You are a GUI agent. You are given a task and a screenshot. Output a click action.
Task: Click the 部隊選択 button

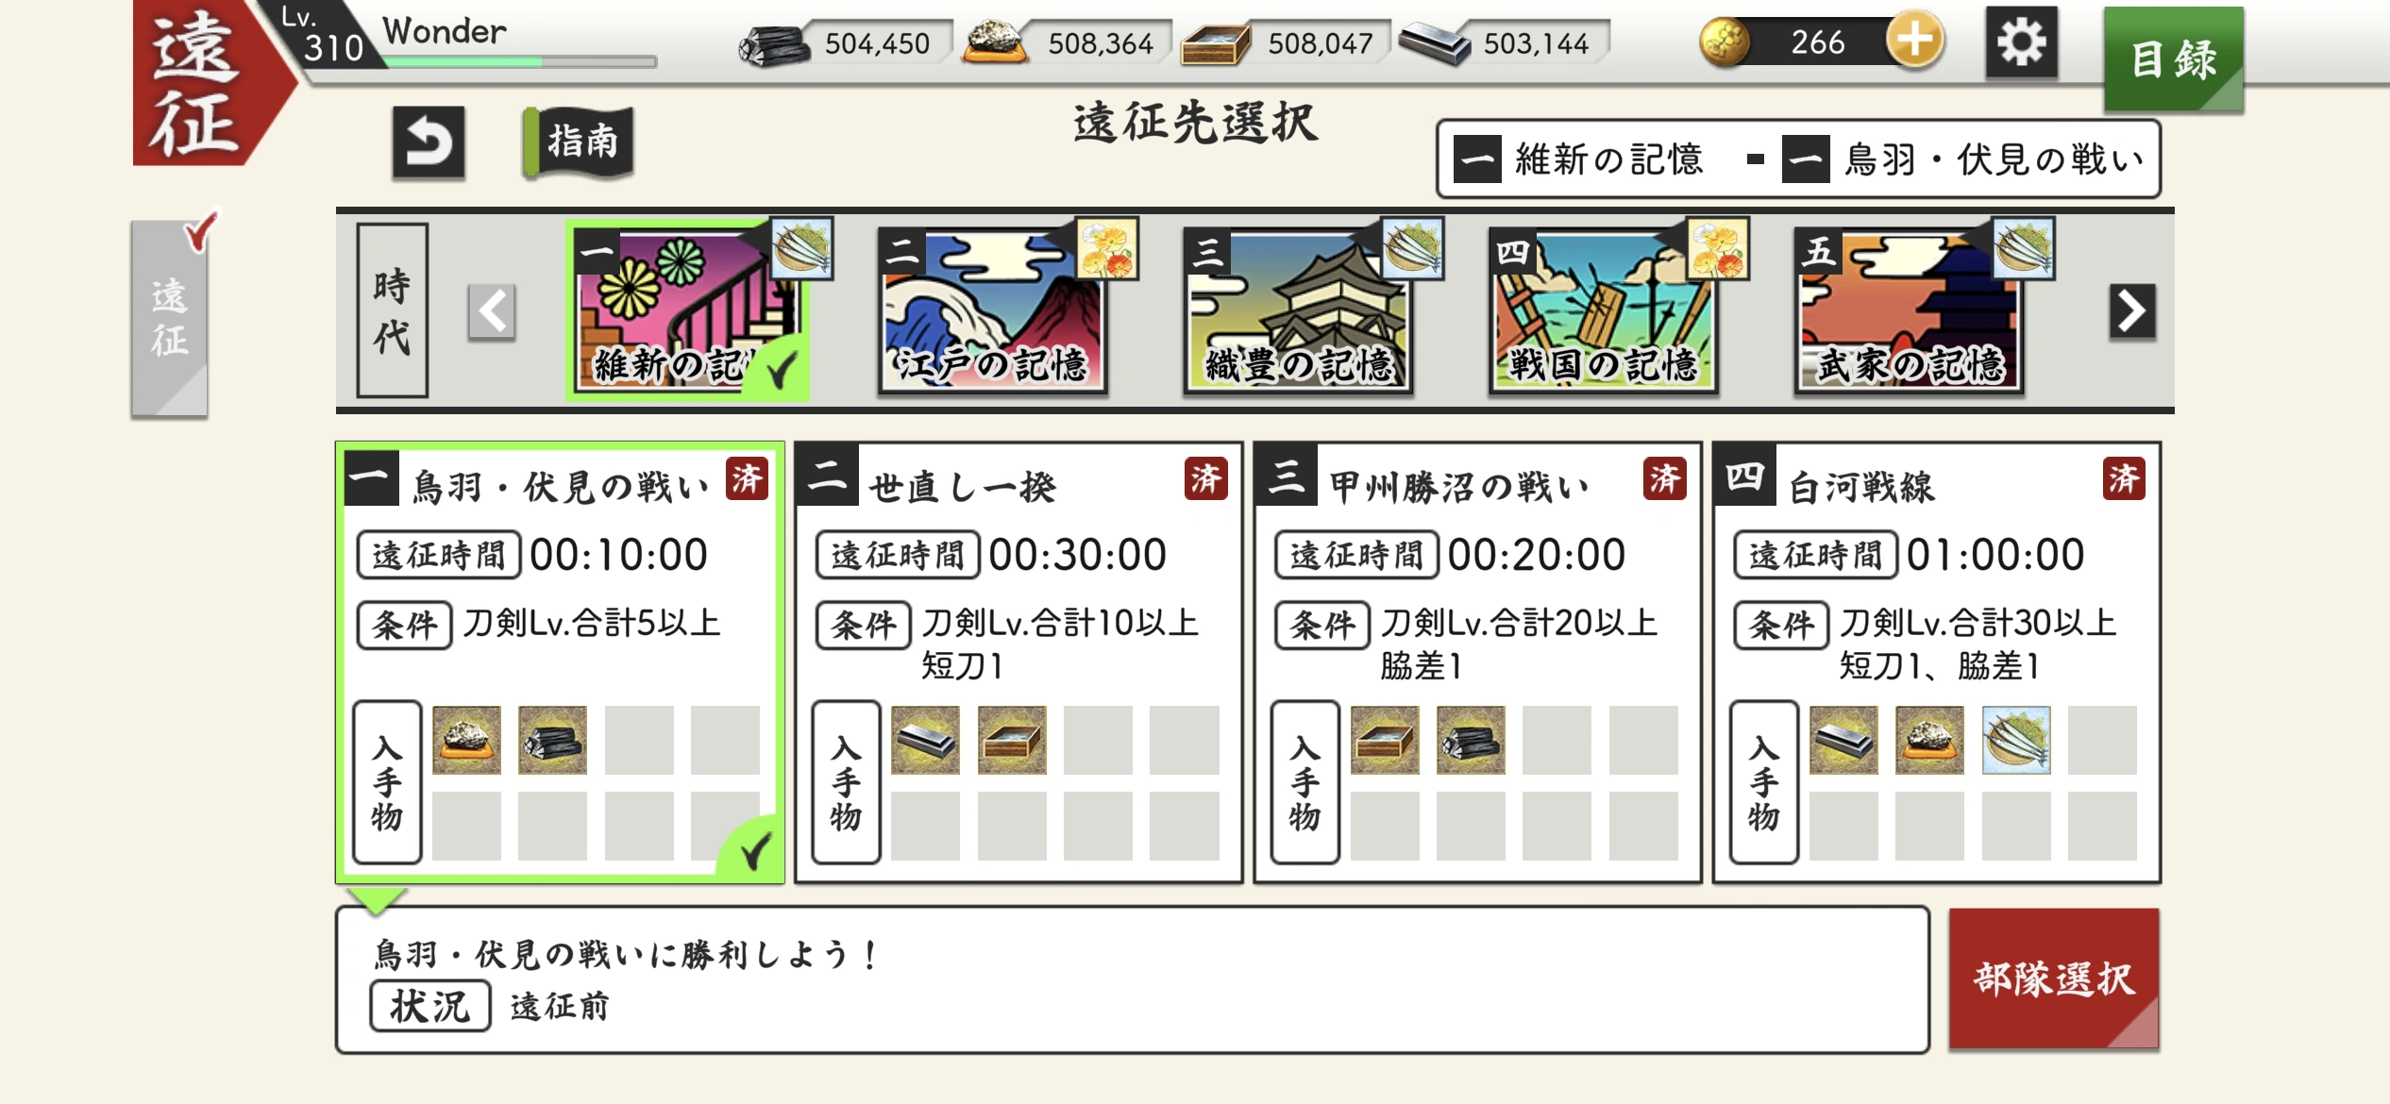click(2054, 979)
